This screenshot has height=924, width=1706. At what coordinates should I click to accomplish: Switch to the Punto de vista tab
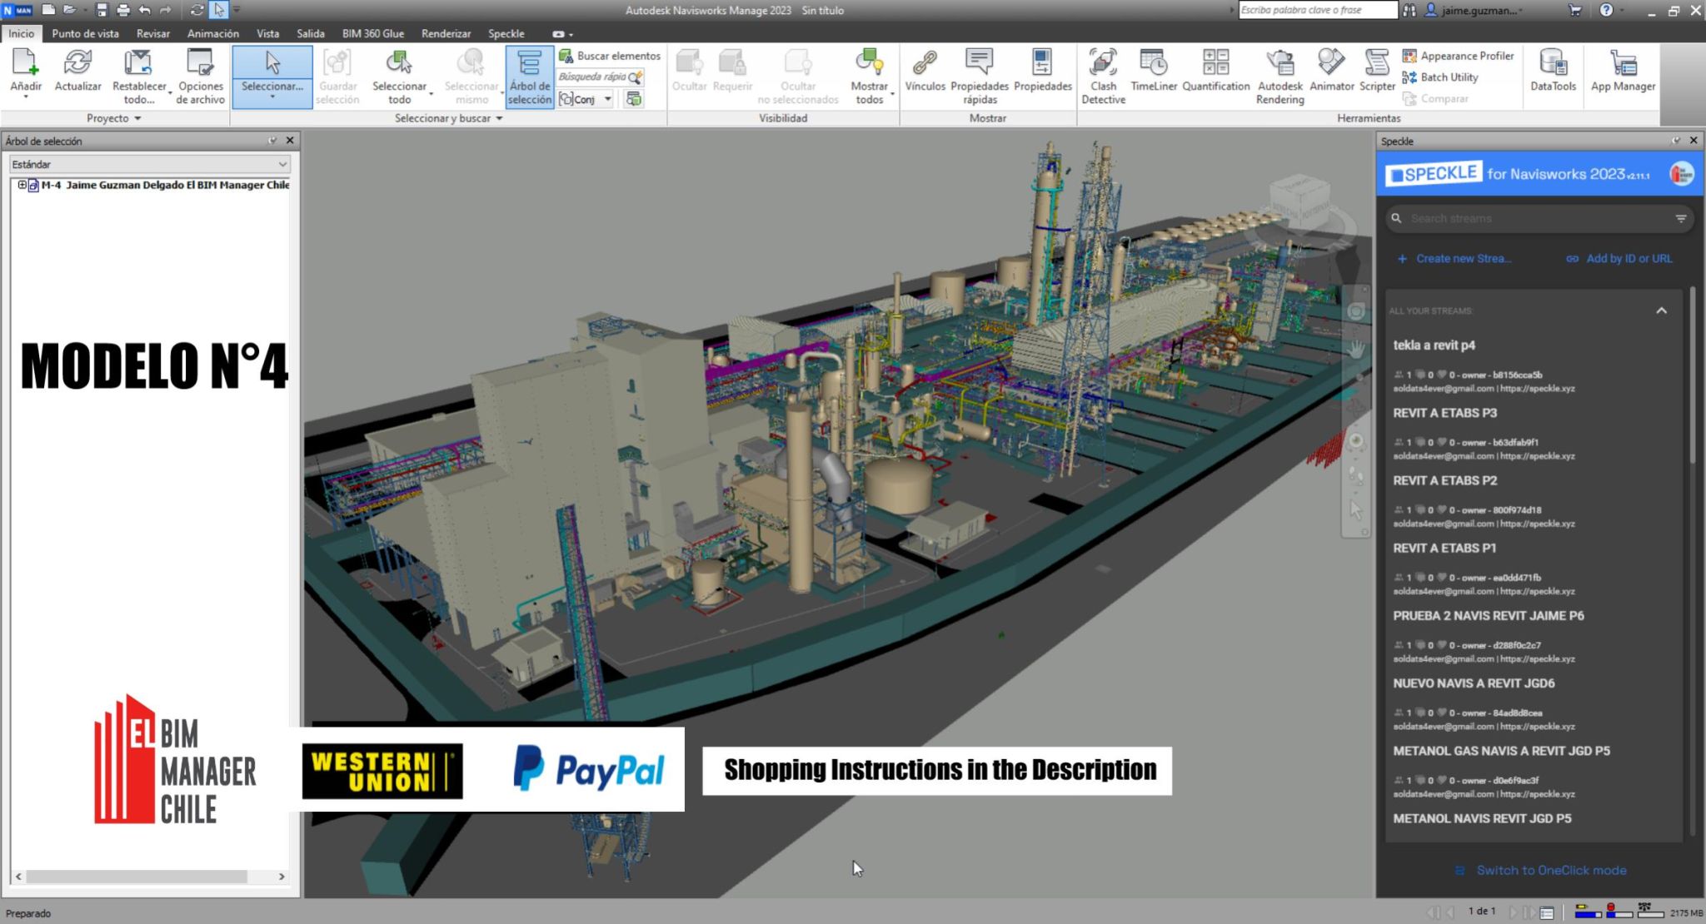click(85, 33)
